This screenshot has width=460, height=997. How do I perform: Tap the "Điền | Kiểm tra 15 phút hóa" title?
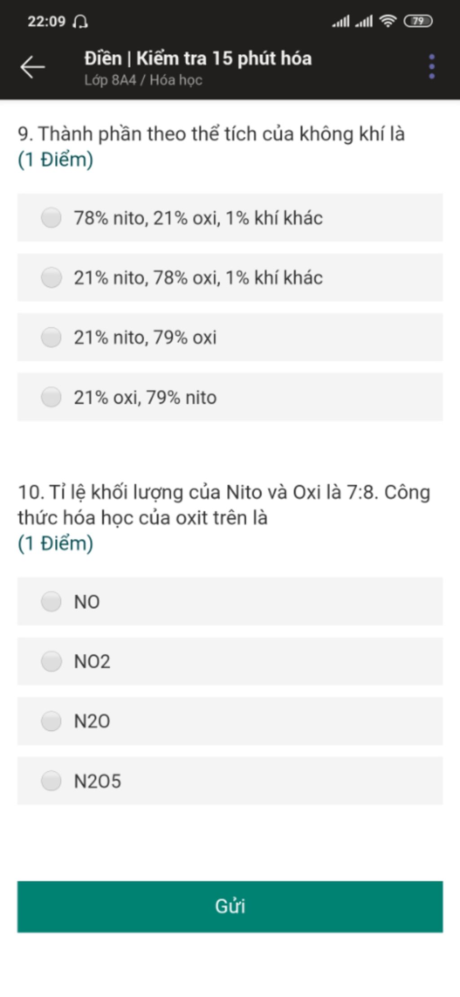click(198, 58)
